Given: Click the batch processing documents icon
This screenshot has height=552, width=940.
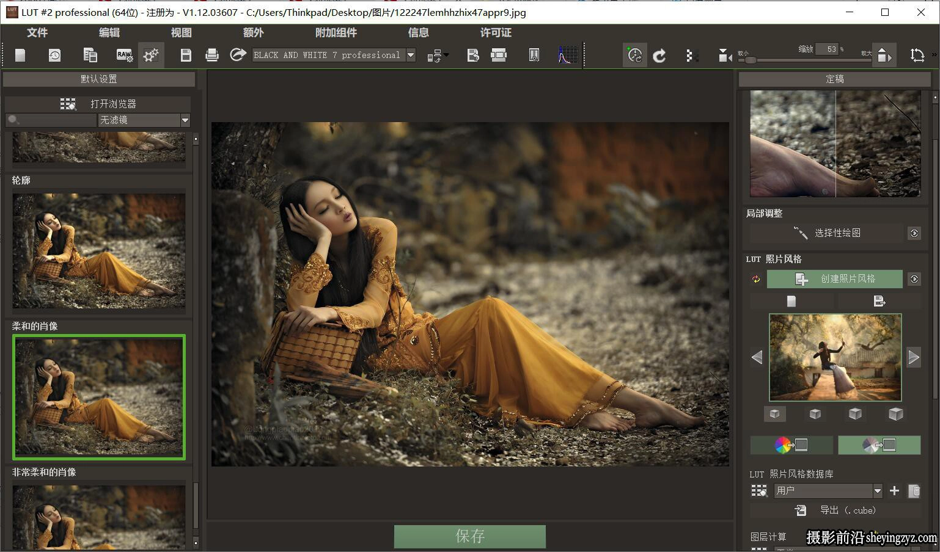Looking at the screenshot, I should click(90, 56).
